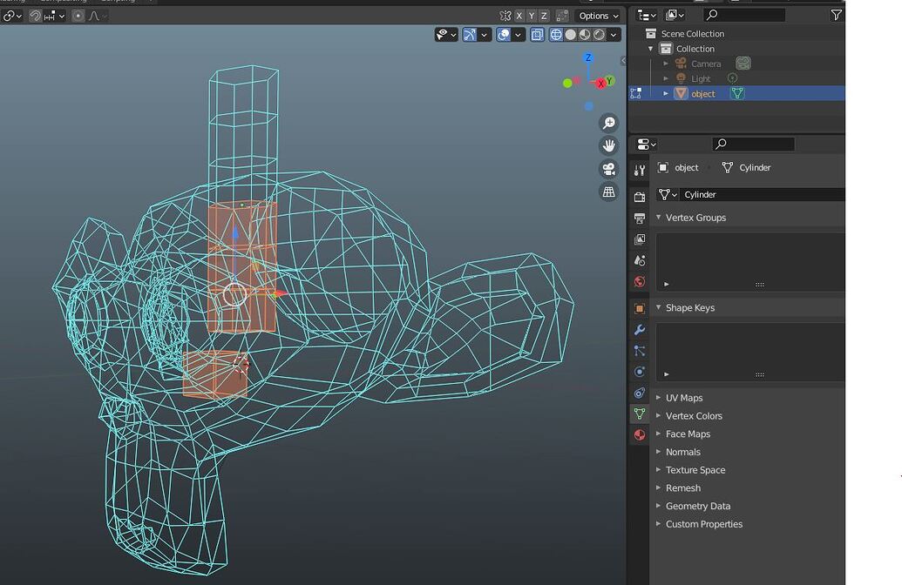This screenshot has height=585, width=902.
Task: Enable the Y mirror toggle in the header
Action: (x=532, y=16)
